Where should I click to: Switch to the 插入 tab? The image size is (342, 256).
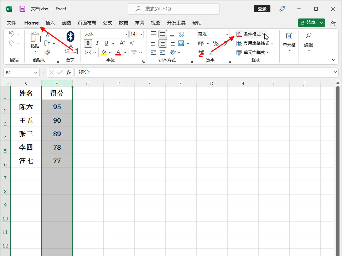[x=50, y=23]
